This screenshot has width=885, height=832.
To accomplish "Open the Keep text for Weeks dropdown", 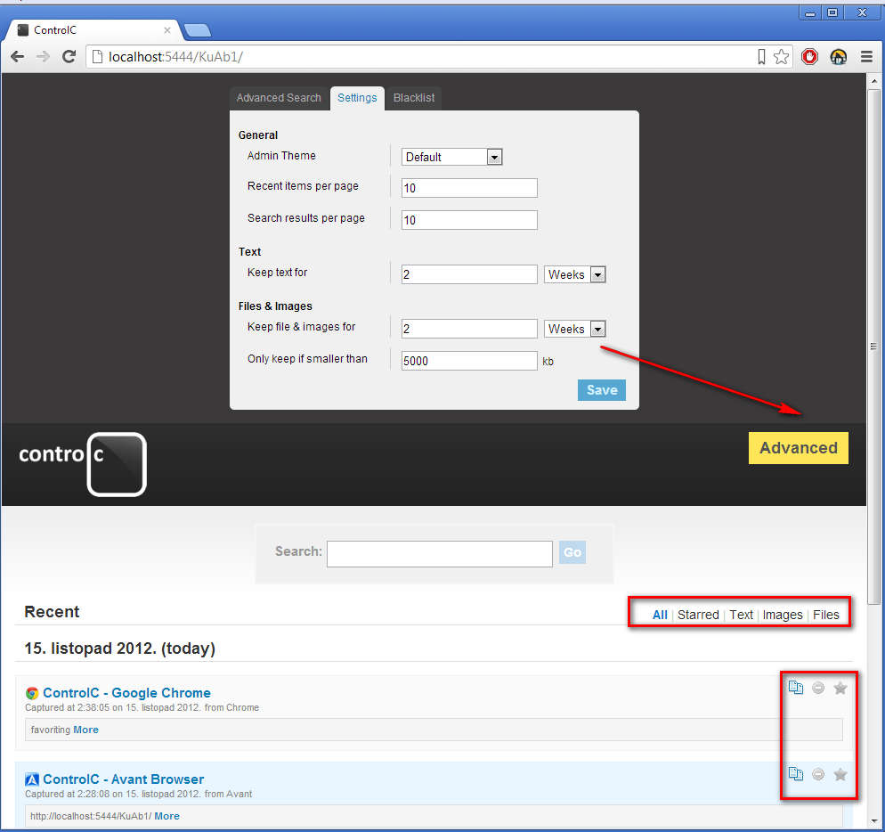I will (574, 274).
